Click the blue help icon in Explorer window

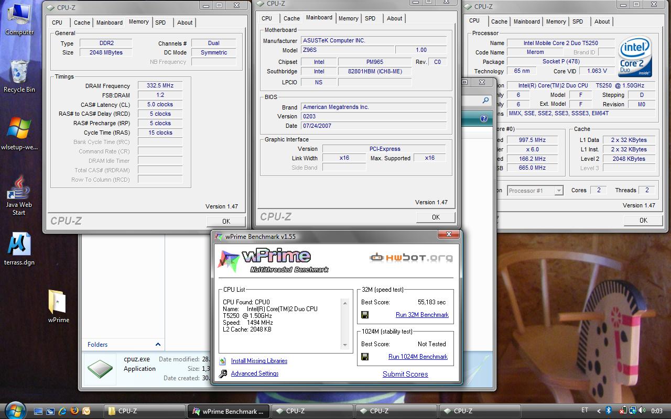click(484, 119)
